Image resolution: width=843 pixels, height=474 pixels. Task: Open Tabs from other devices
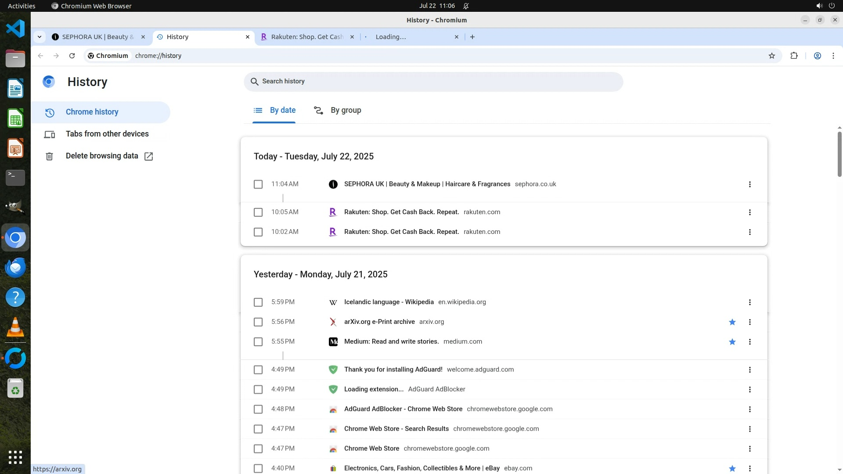click(107, 134)
